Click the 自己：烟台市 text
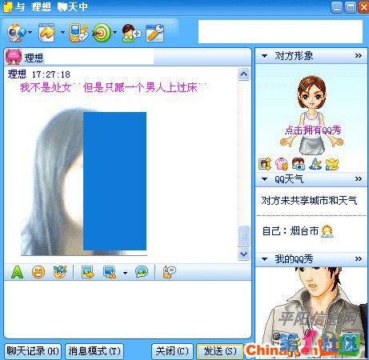 coord(291,231)
